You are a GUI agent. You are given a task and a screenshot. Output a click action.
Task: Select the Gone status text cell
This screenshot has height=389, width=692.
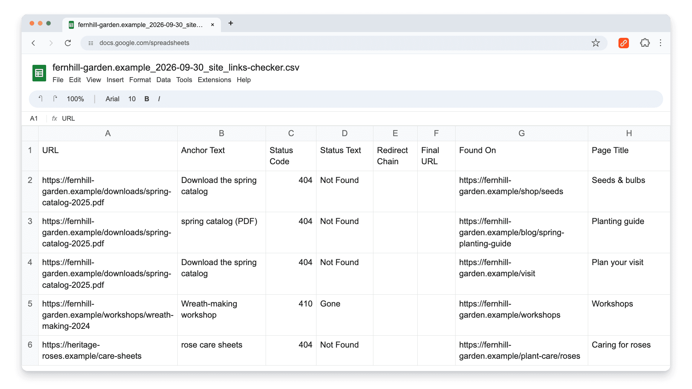[x=345, y=315]
